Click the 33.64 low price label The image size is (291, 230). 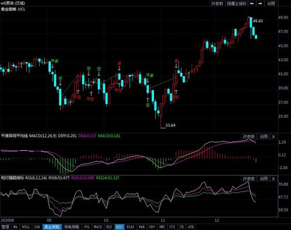pos(170,125)
